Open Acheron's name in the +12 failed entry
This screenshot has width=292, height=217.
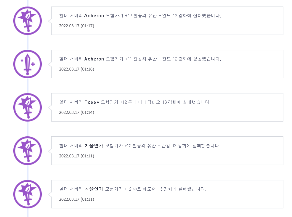pyautogui.click(x=94, y=16)
